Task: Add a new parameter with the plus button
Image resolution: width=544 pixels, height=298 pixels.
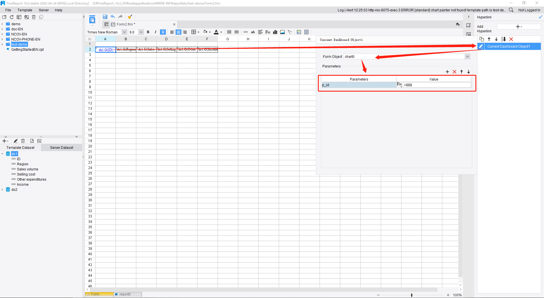Action: pos(447,72)
